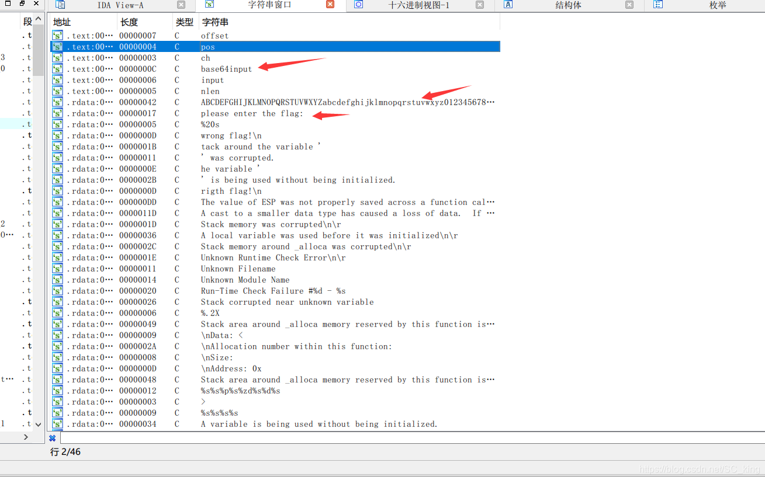
Task: Open the 结构体 tab
Action: tap(569, 5)
